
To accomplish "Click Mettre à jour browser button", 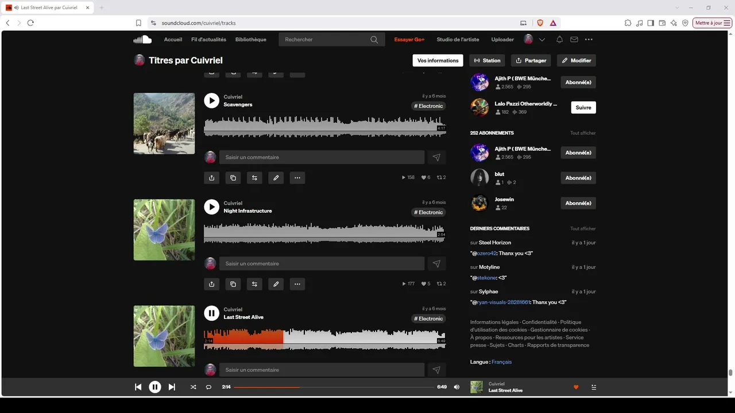I will [x=713, y=23].
